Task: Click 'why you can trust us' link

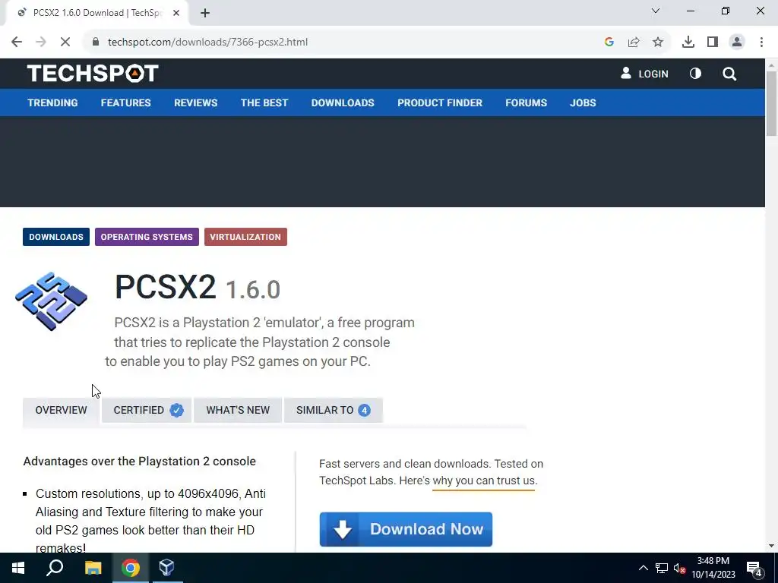Action: (x=484, y=481)
